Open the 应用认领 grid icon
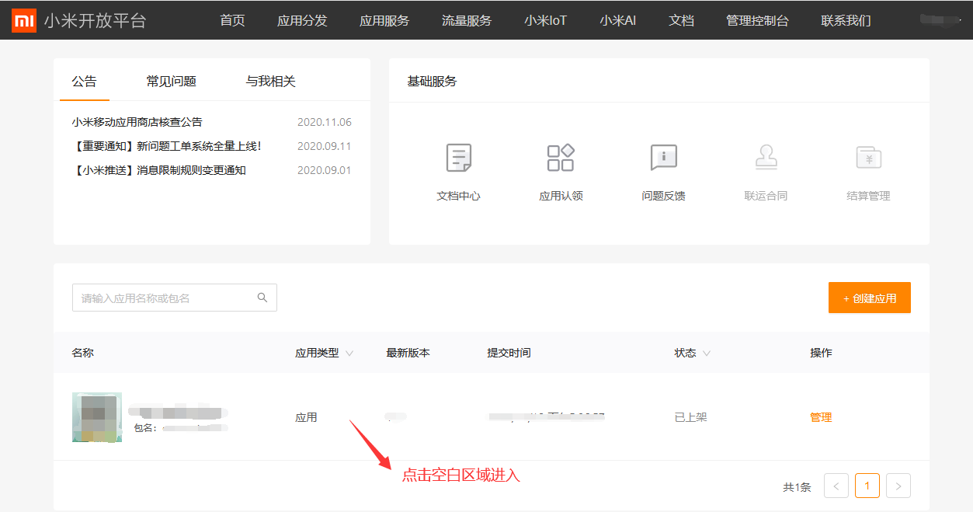 (561, 158)
